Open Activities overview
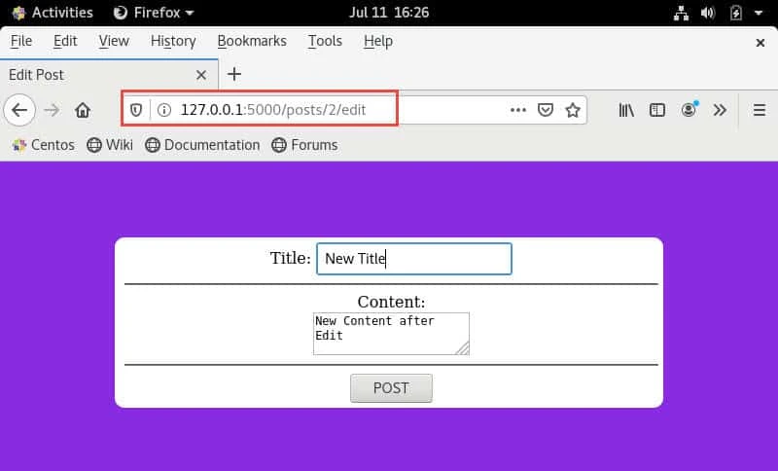The width and height of the screenshot is (778, 471). tap(53, 13)
